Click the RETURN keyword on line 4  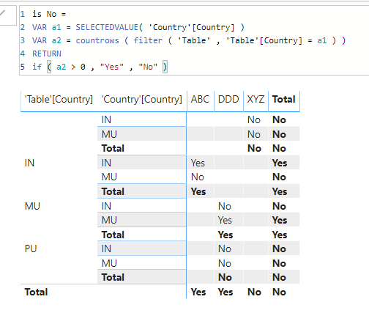(47, 54)
